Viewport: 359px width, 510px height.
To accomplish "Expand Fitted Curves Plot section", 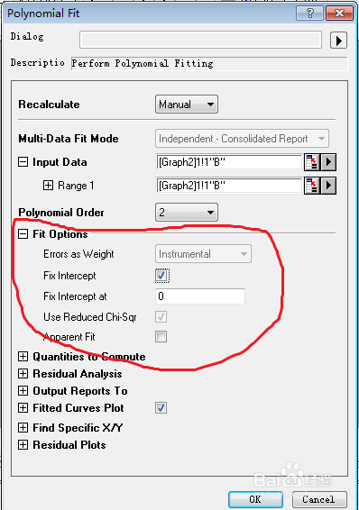I will pyautogui.click(x=23, y=408).
